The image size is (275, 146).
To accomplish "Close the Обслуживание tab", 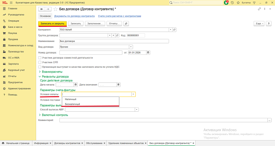I will pos(104,143).
